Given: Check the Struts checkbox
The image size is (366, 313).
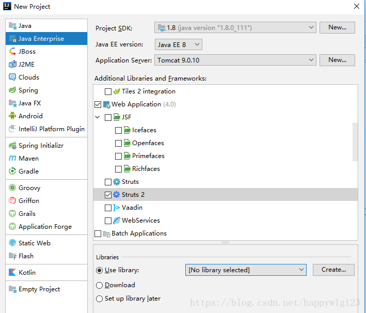Looking at the screenshot, I should tap(108, 182).
